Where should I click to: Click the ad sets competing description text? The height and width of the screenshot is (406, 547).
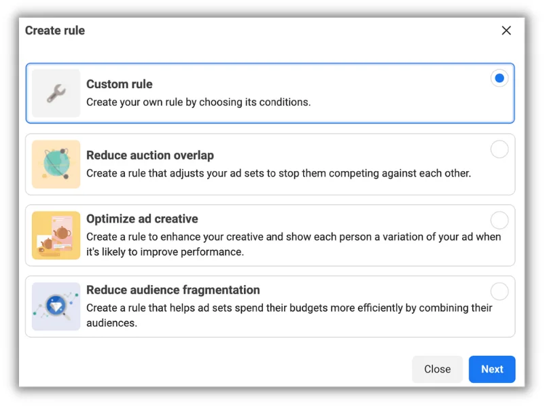click(279, 173)
